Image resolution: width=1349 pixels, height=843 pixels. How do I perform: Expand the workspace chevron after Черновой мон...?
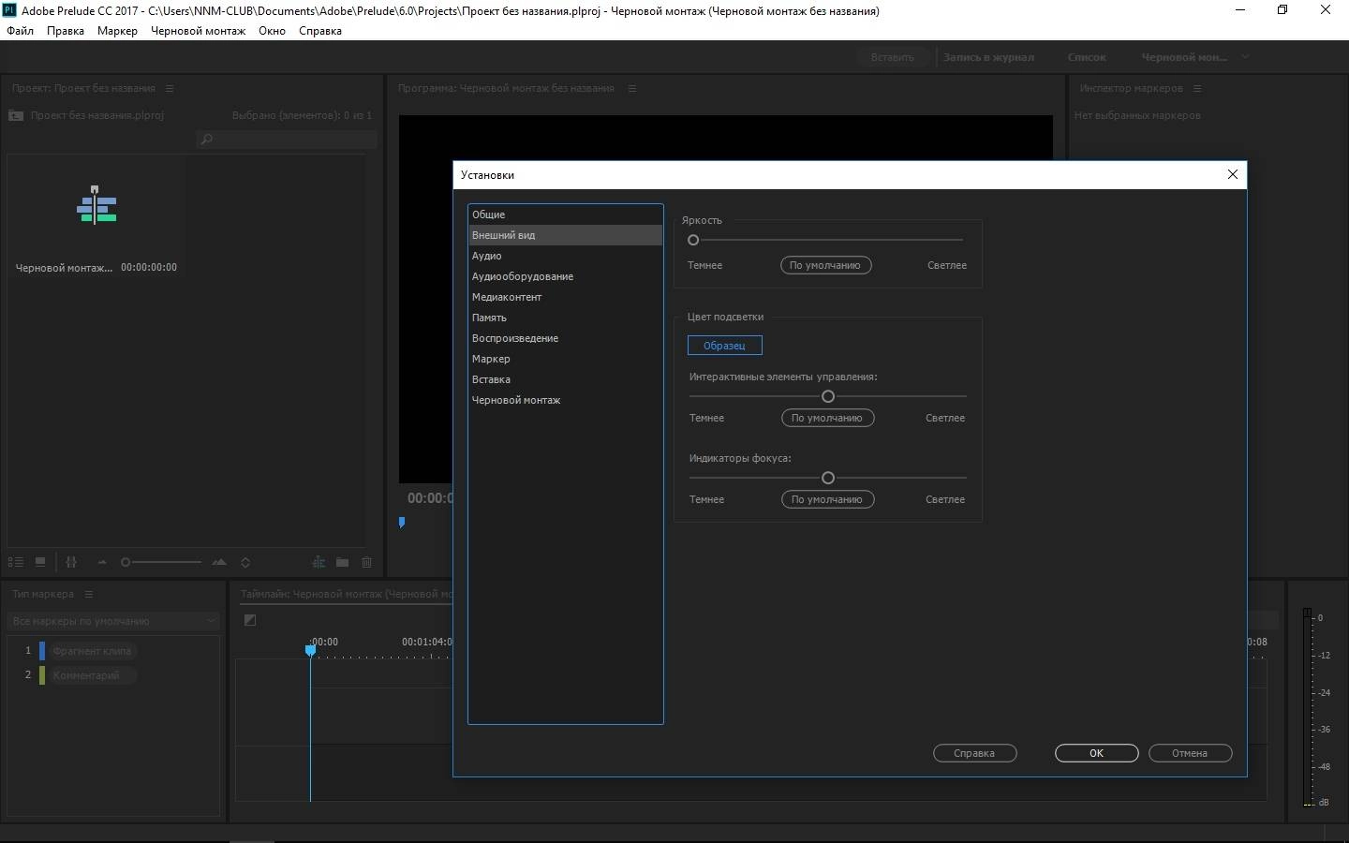1245,57
